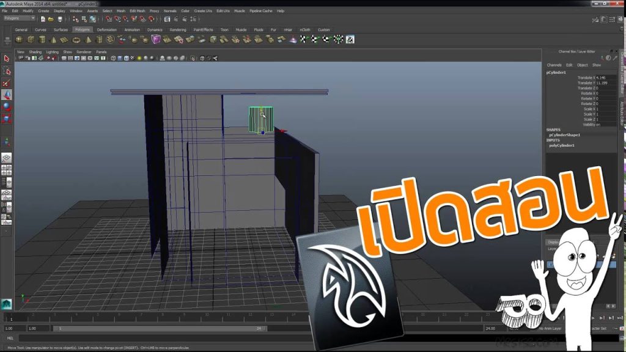
Task: Click the MEL script type label
Action: coord(10,339)
